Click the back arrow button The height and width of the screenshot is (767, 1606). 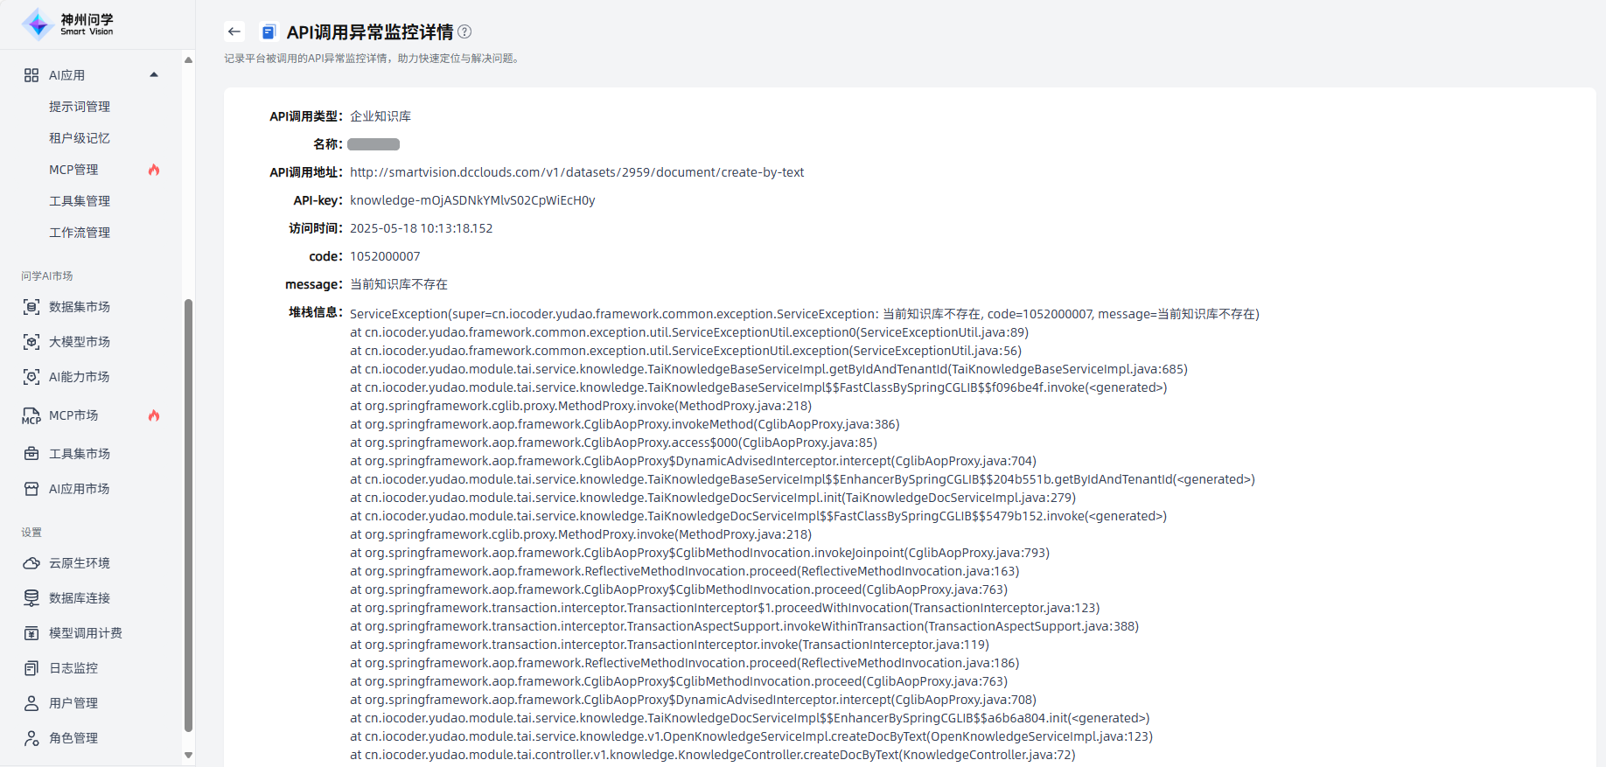coord(234,32)
